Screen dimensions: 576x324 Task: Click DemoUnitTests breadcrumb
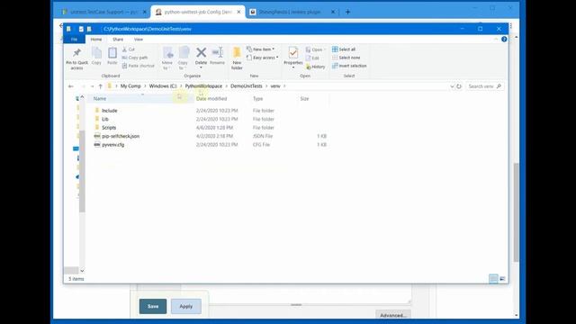click(247, 86)
